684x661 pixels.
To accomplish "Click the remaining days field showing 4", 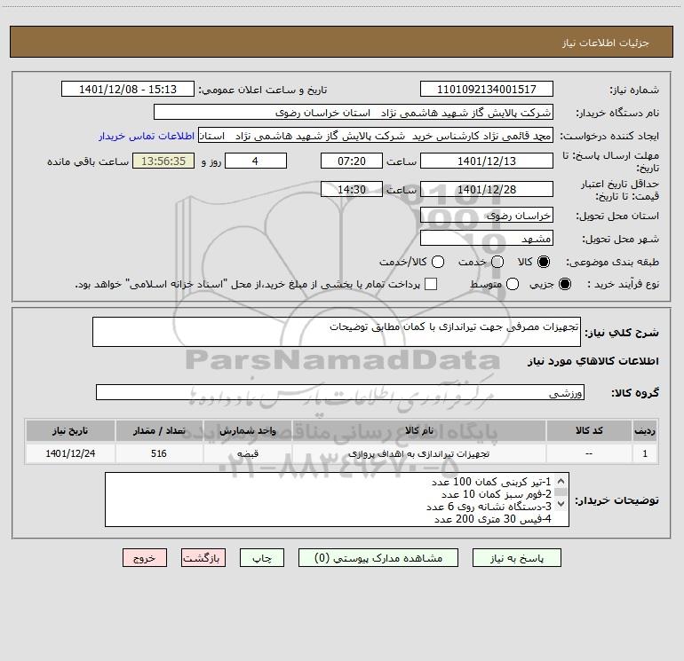I will [x=255, y=161].
